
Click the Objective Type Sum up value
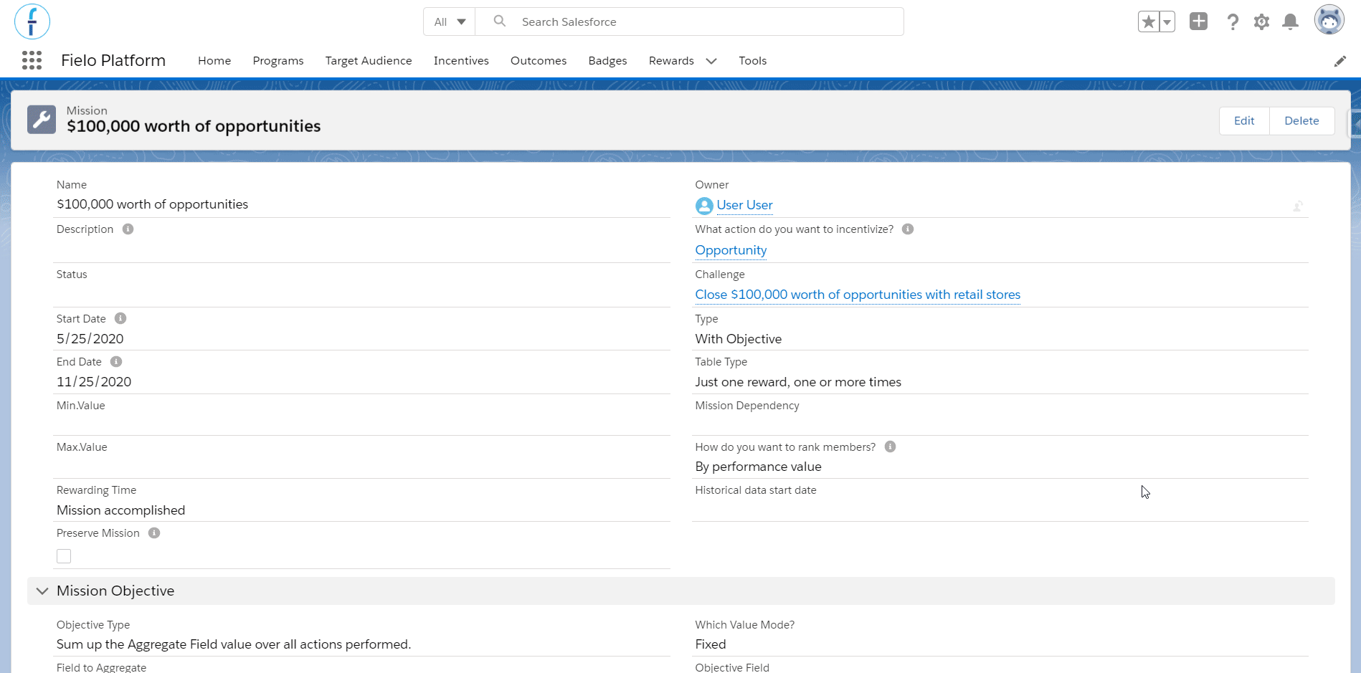[234, 644]
